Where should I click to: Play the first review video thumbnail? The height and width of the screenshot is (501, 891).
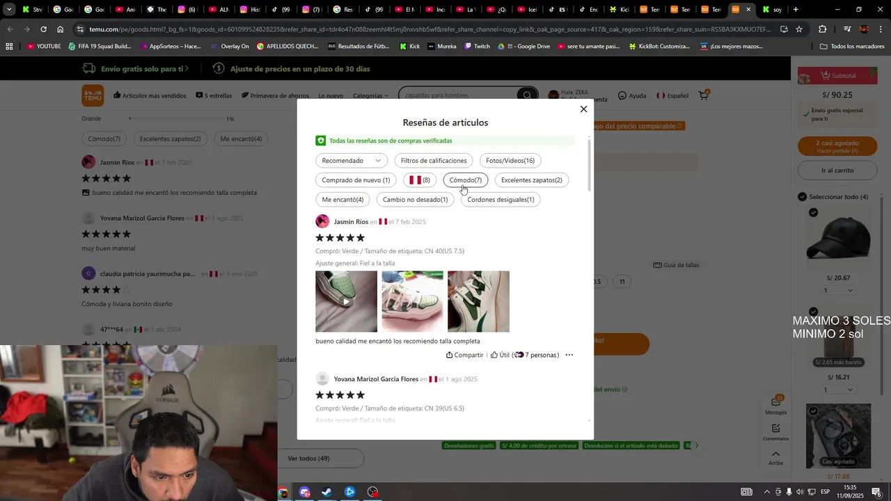[x=346, y=301]
